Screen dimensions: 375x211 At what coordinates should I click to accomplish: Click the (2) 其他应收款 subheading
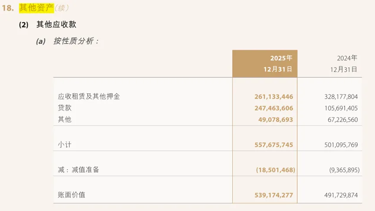pyautogui.click(x=48, y=25)
